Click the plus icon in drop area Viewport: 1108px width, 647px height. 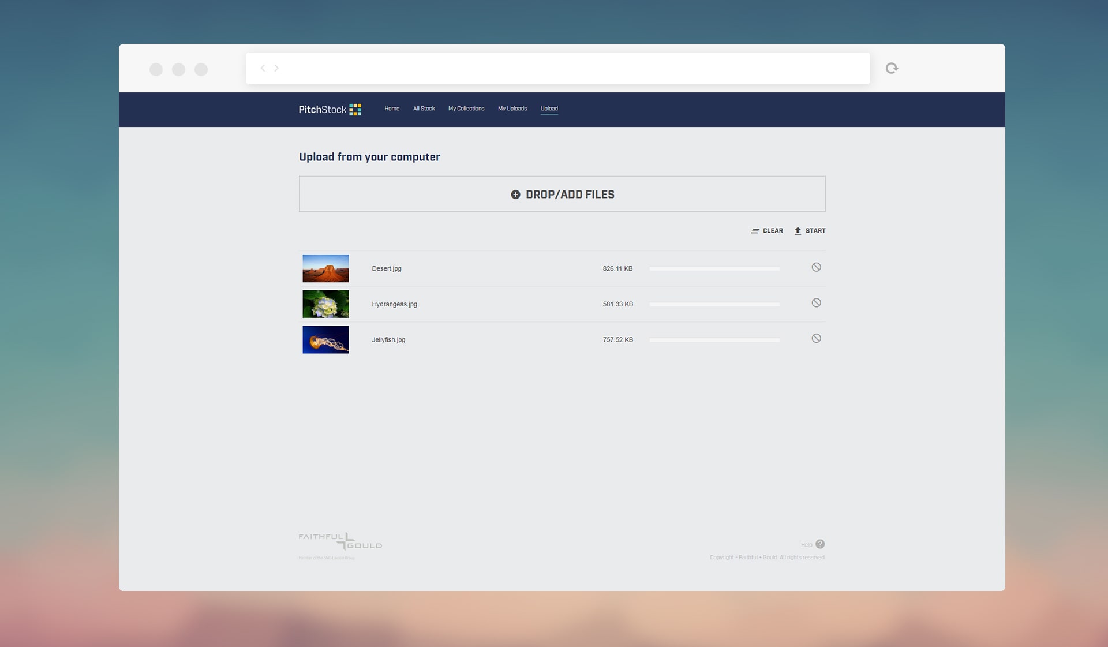pyautogui.click(x=515, y=195)
